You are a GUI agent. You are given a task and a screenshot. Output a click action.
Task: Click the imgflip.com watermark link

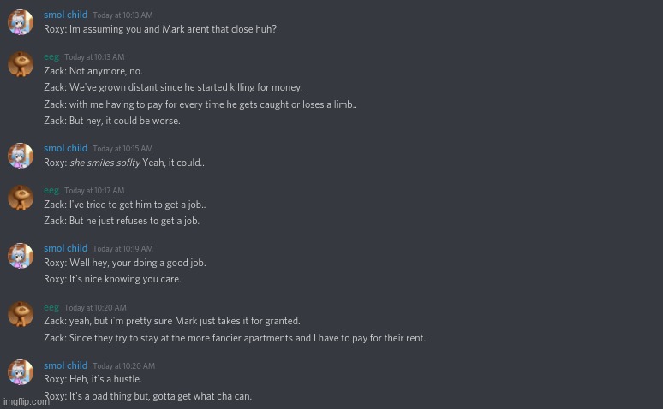click(26, 401)
